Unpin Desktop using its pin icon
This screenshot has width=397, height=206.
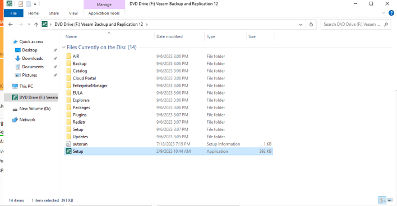[55, 50]
